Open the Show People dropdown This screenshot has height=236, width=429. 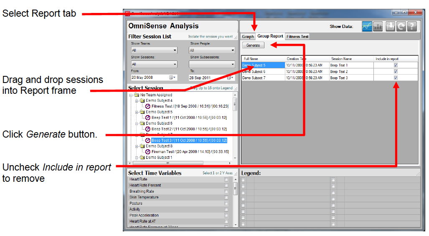click(x=212, y=50)
